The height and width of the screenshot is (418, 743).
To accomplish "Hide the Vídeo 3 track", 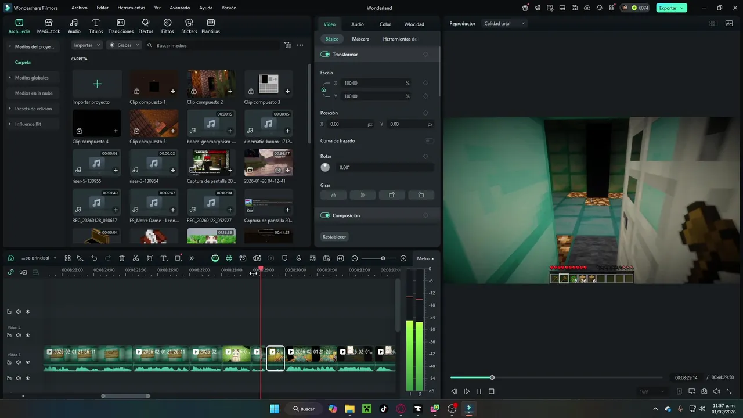I will 28,362.
